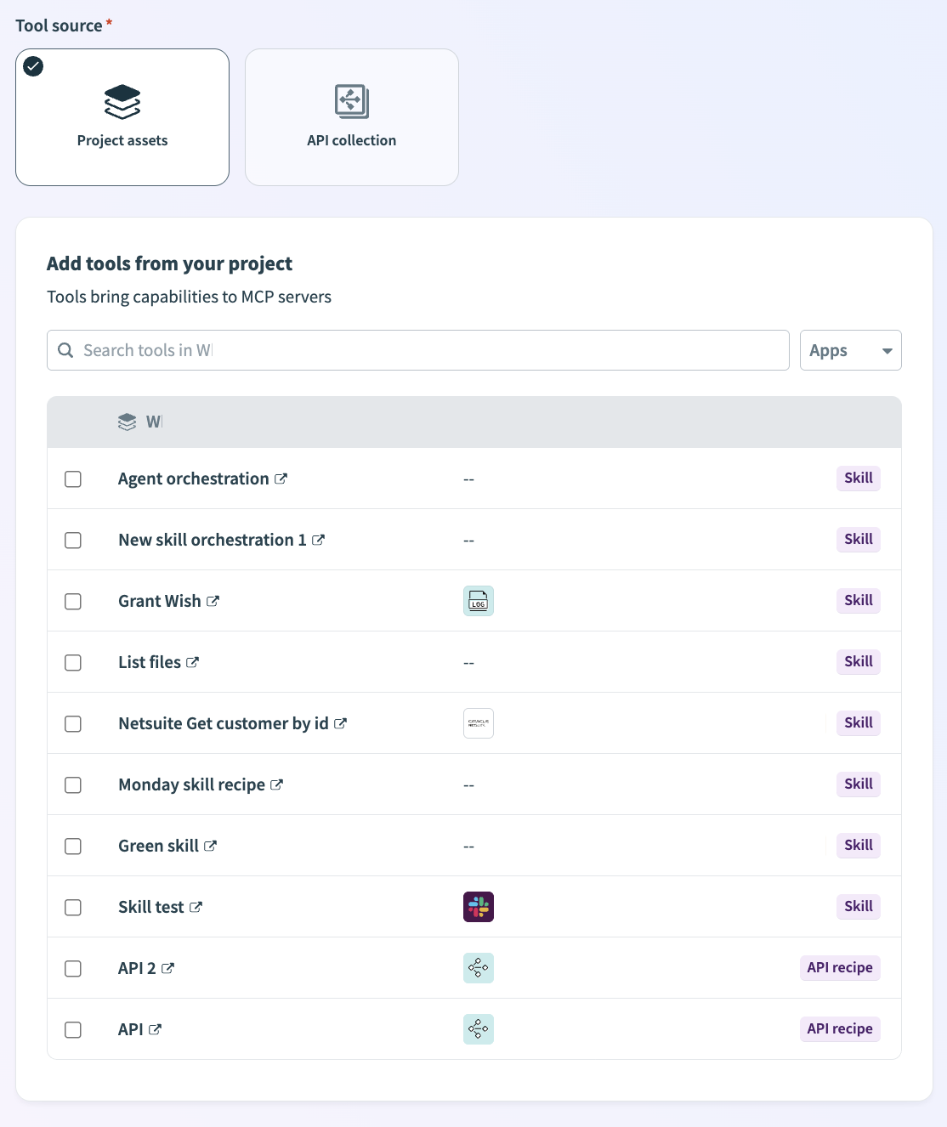
Task: Click the recipe flow icon in the API row
Action: tap(478, 1028)
